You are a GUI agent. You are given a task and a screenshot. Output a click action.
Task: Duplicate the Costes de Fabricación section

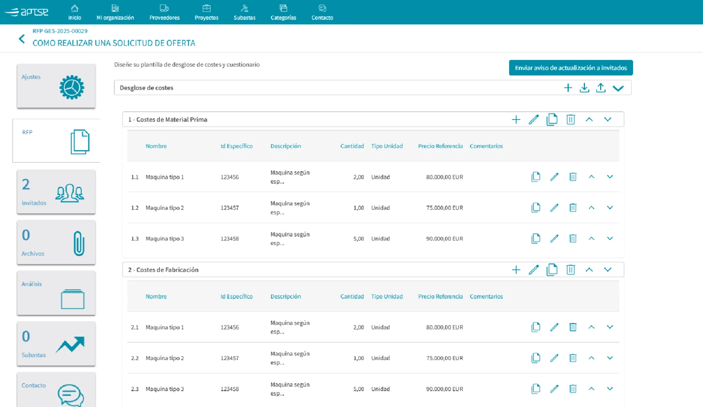[552, 269]
